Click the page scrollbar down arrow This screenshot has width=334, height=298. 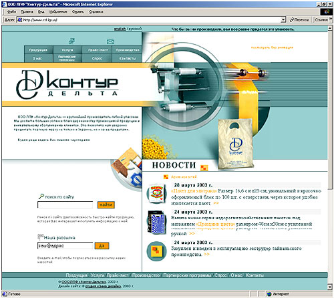pos(330,287)
